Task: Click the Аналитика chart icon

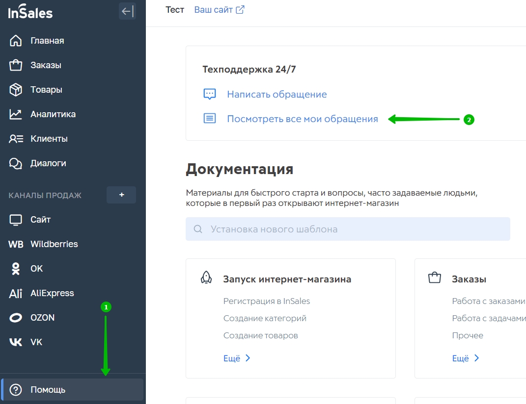Action: coord(15,114)
